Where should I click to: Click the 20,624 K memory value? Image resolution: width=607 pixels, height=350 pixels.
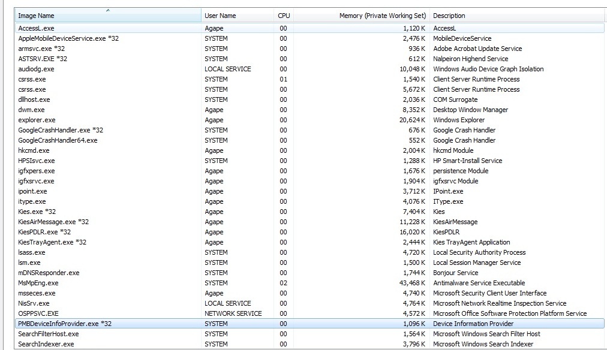(x=412, y=120)
